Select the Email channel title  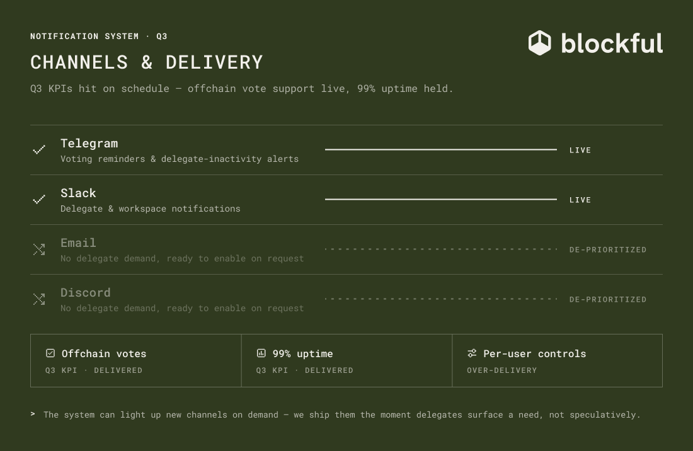point(78,243)
